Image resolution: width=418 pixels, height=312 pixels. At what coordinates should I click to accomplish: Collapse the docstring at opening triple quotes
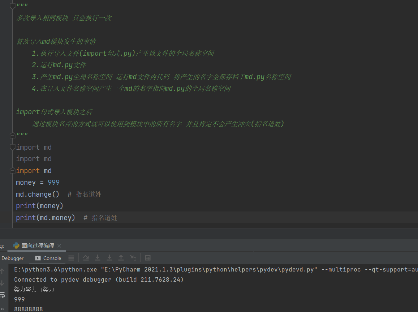pyautogui.click(x=13, y=6)
